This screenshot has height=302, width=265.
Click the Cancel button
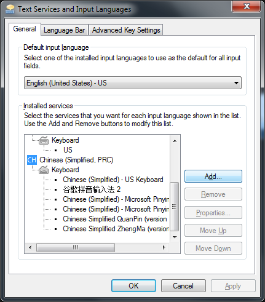point(183,285)
